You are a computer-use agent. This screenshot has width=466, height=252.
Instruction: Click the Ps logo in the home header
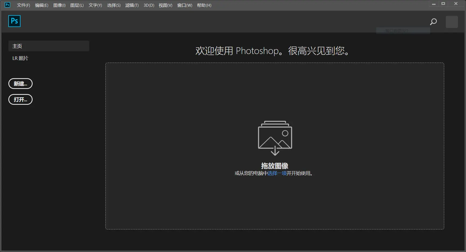[x=14, y=21]
